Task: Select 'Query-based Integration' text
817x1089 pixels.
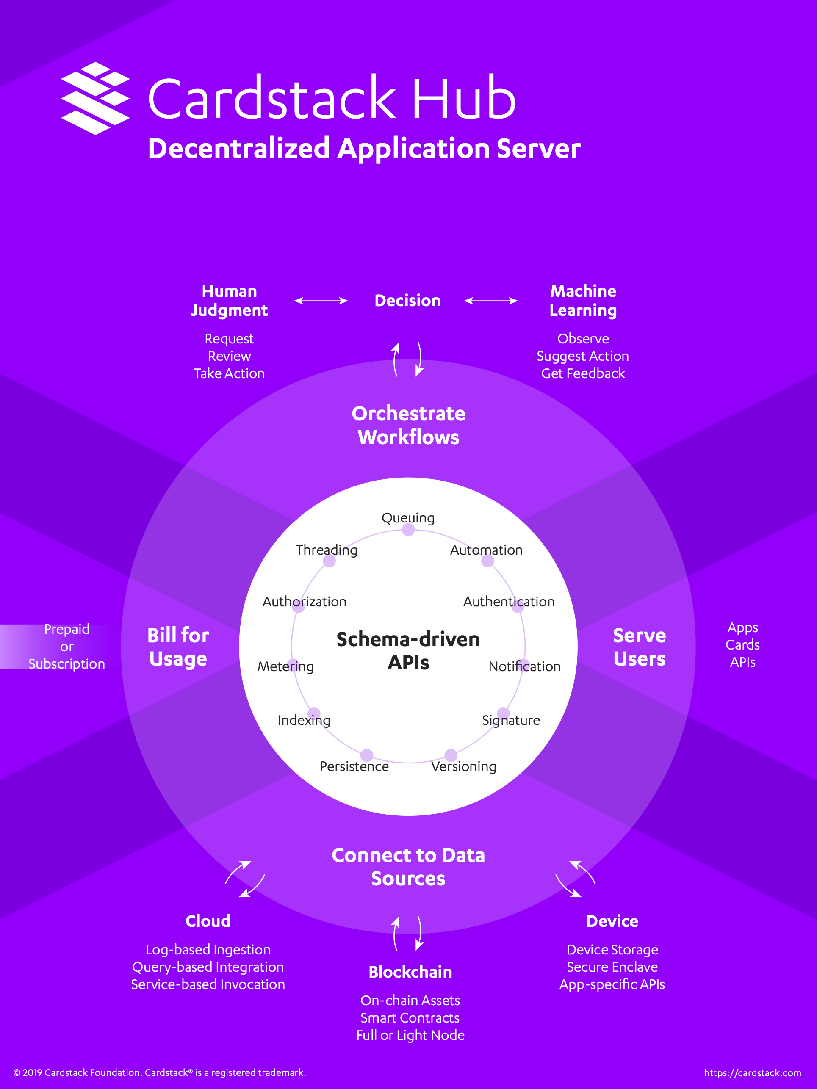Action: (208, 967)
